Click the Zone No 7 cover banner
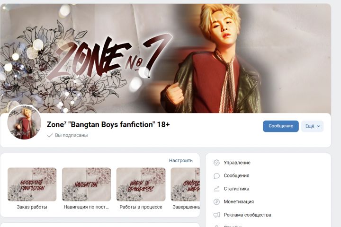341x227 pixels. (x=165, y=58)
